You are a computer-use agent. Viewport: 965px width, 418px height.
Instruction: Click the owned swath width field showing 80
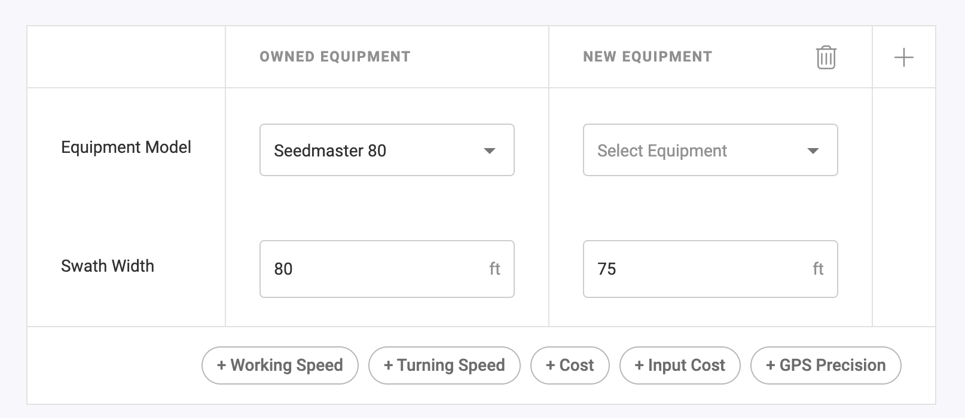tap(377, 269)
